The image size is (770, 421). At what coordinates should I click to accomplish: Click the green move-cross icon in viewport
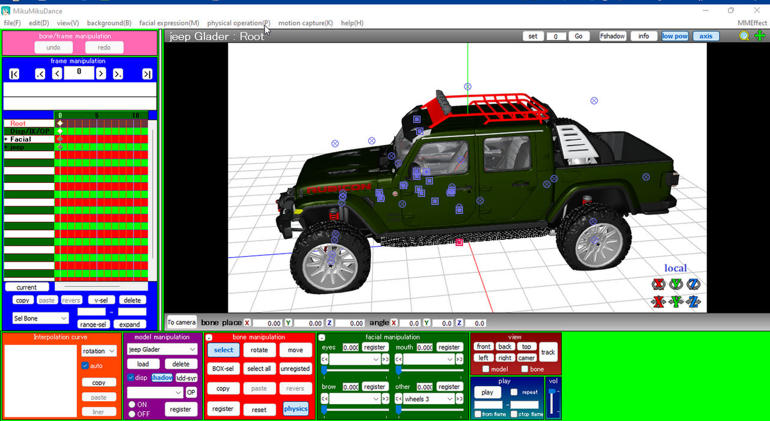(760, 36)
